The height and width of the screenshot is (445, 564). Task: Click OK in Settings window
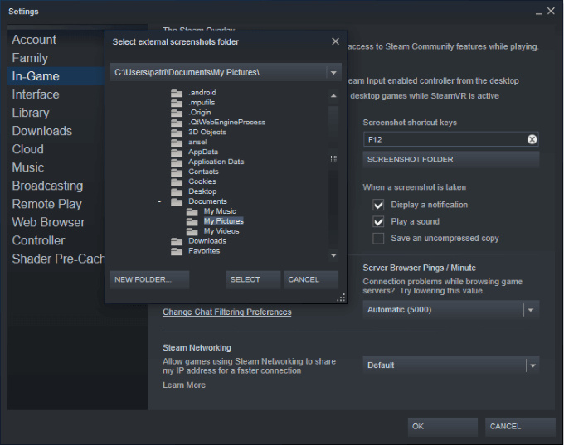click(443, 427)
